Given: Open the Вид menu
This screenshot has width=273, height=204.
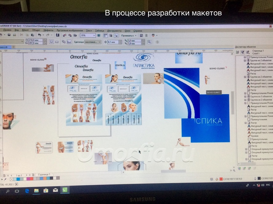Looking at the screenshot, I should 17,30.
